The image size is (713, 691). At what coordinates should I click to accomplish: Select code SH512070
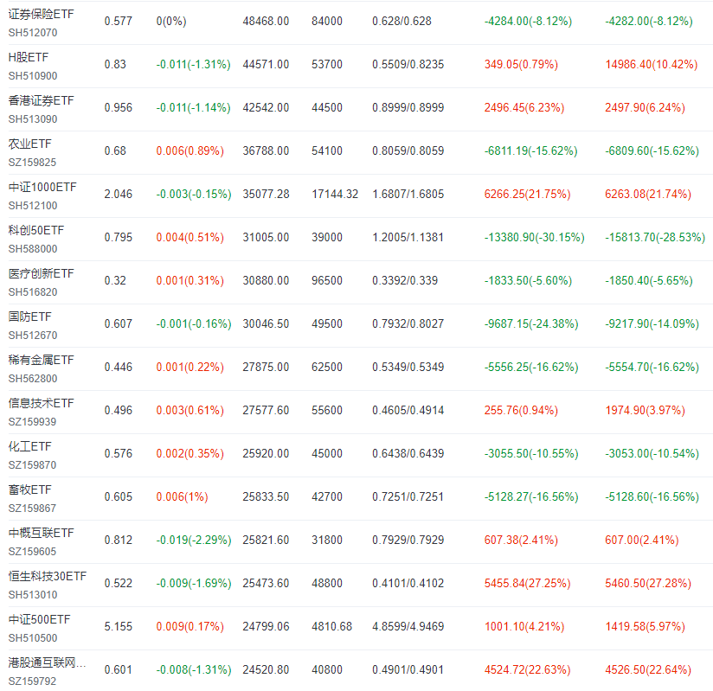pyautogui.click(x=33, y=33)
